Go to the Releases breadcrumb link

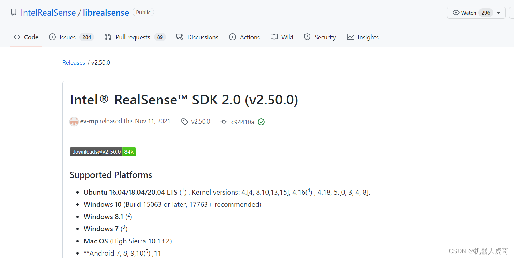(74, 63)
